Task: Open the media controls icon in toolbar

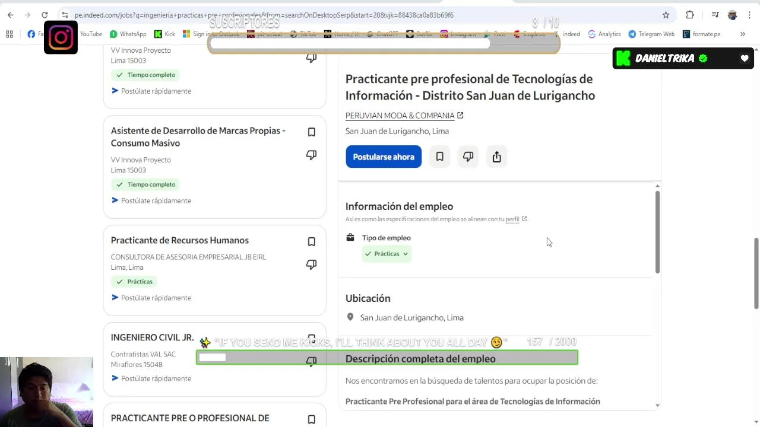Action: 715,15
